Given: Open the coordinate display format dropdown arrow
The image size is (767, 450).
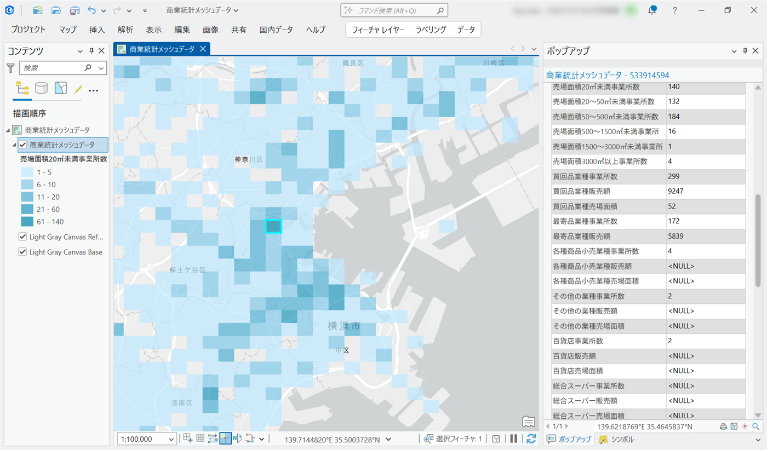Looking at the screenshot, I should coord(389,439).
